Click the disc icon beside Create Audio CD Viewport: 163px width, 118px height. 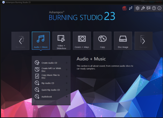pyautogui.click(x=37, y=63)
